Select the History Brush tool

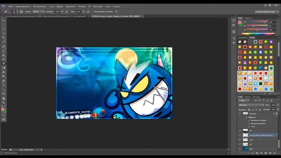coord(4,59)
